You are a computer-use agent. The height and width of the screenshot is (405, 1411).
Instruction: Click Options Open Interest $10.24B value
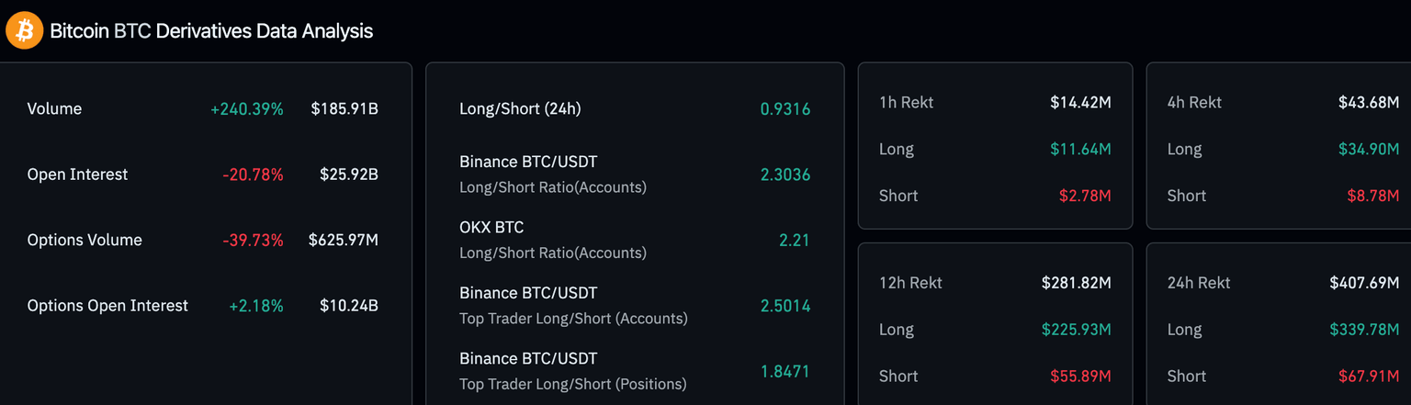(348, 306)
